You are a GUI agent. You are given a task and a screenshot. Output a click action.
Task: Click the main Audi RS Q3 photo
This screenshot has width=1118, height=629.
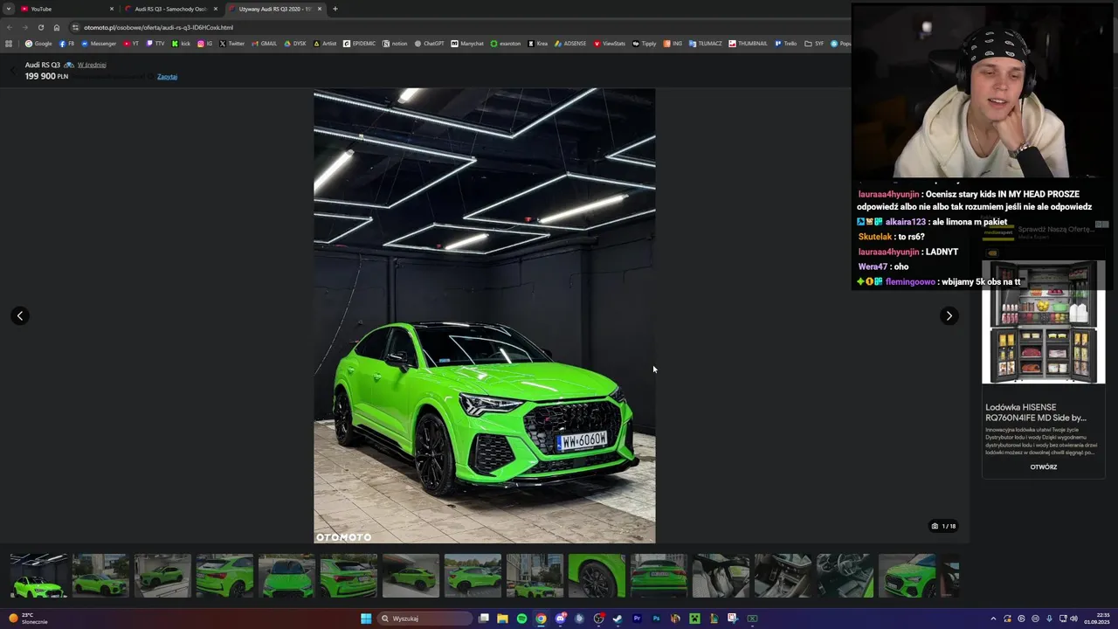(x=484, y=315)
